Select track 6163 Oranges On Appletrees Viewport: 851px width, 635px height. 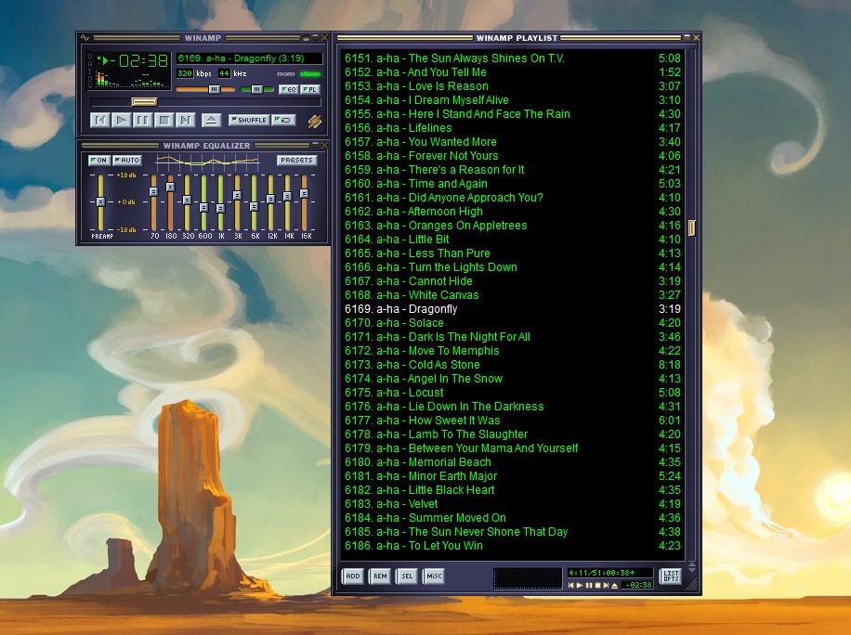pos(512,226)
